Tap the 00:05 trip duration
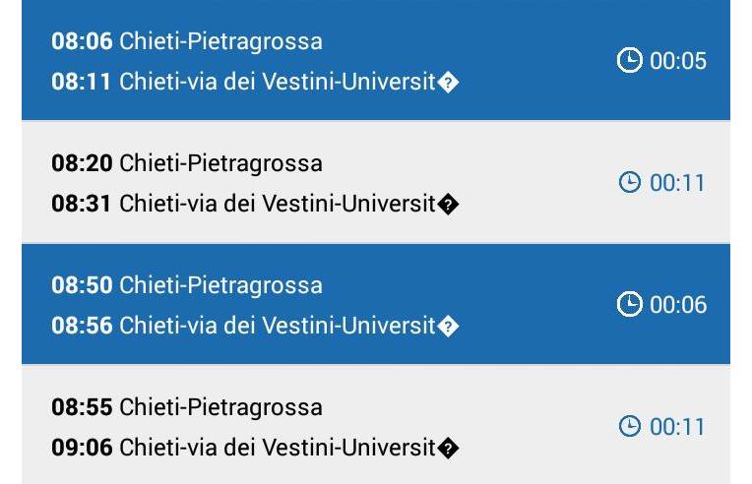752x484 pixels. pyautogui.click(x=678, y=61)
